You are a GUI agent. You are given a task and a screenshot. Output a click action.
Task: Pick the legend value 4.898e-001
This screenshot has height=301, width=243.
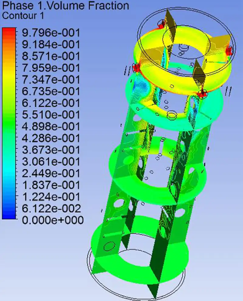pos(51,126)
